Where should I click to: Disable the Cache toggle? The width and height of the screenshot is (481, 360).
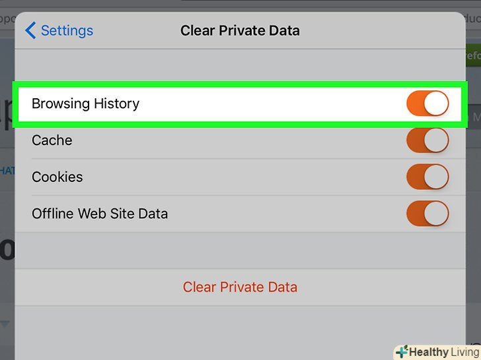pyautogui.click(x=427, y=140)
